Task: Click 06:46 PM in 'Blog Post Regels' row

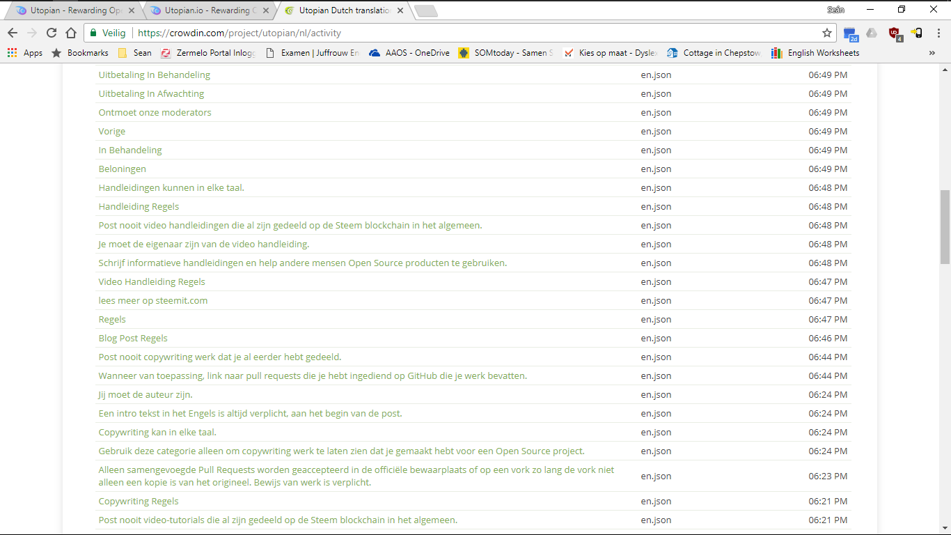Action: [828, 338]
